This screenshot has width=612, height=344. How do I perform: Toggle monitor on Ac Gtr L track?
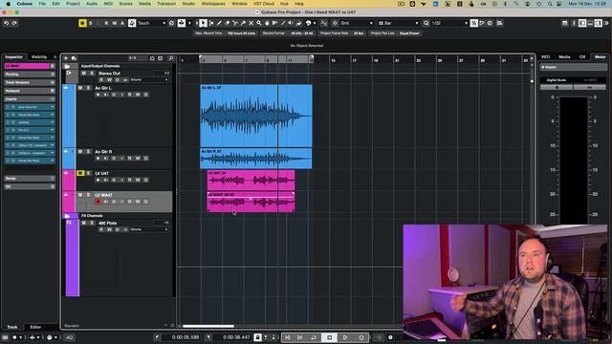pos(106,95)
